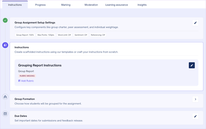Edit Group Assignment Setup Settings pencil
Image resolution: width=206 pixels, height=129 pixels.
pyautogui.click(x=195, y=23)
